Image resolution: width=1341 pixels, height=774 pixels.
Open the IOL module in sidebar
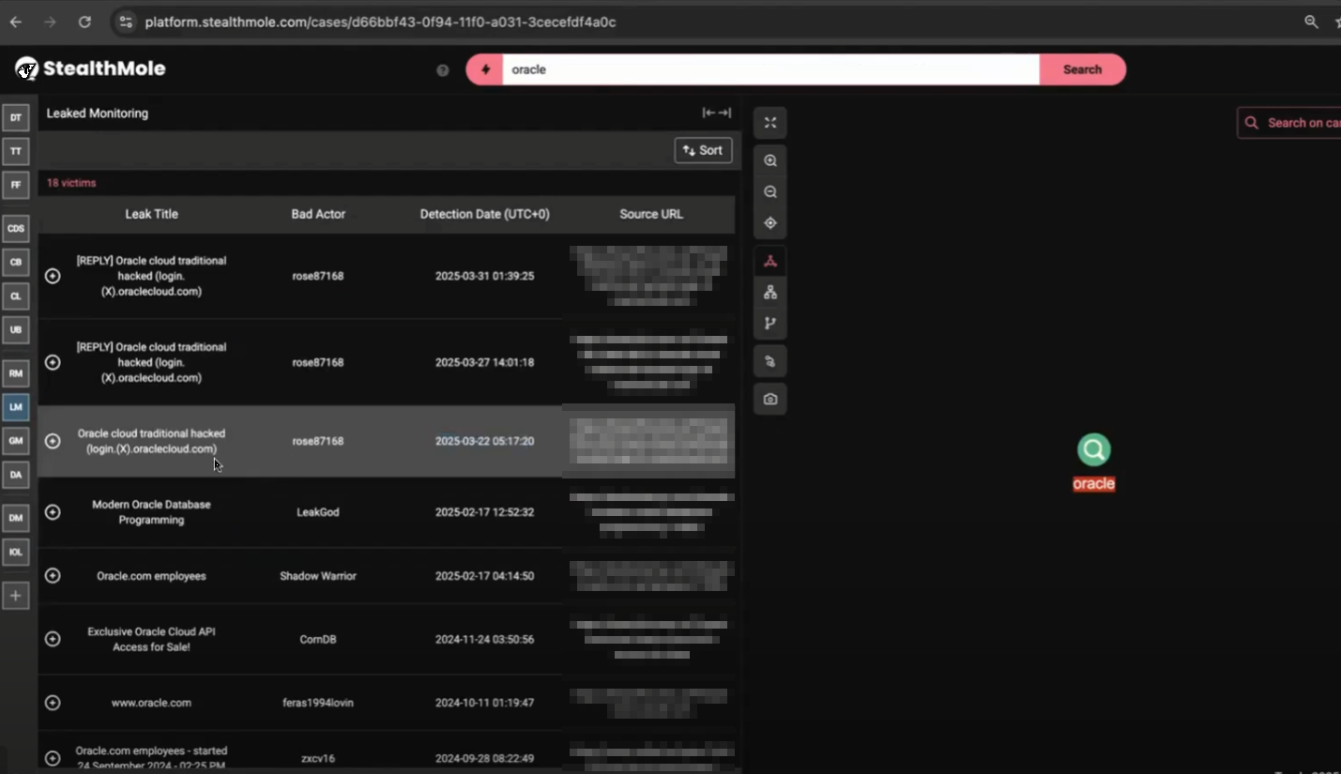coord(16,552)
